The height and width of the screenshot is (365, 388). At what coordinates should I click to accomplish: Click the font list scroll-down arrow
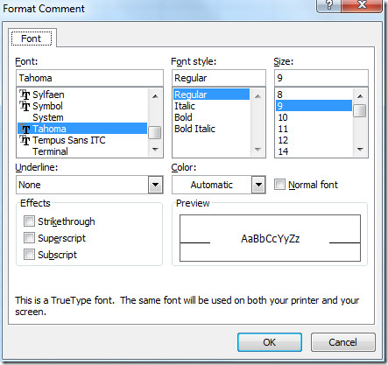[x=155, y=150]
